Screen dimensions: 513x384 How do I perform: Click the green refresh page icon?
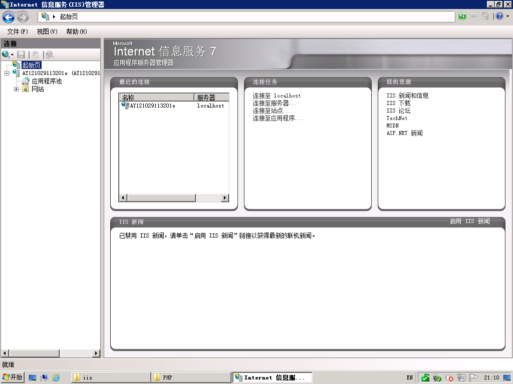click(x=462, y=16)
